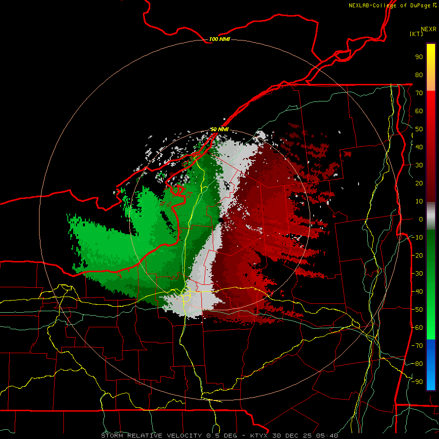Click the NEXR label above the color scale
Image resolution: width=439 pixels, height=439 pixels.
pyautogui.click(x=429, y=29)
